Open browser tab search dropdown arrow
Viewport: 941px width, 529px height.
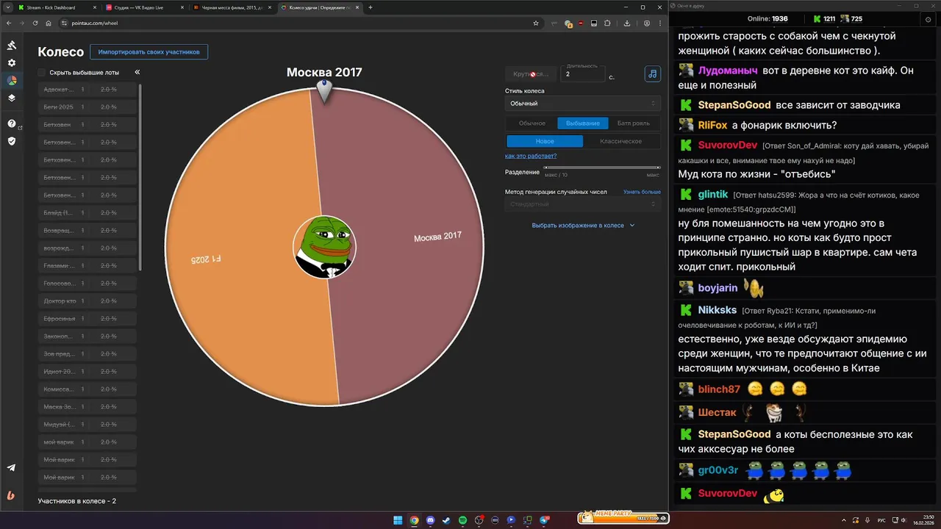click(9, 7)
